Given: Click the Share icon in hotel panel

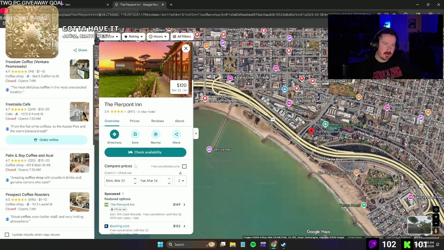Looking at the screenshot, I should click(176, 134).
